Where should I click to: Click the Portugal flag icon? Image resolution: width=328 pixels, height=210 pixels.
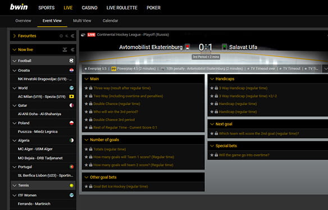[x=71, y=167]
